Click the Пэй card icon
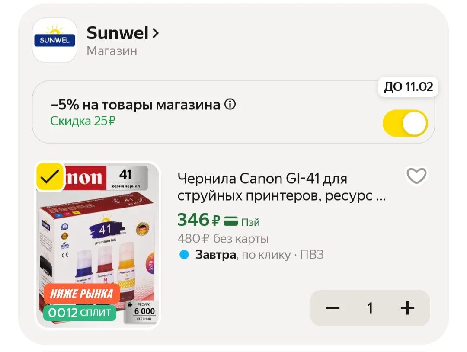Image resolution: width=467 pixels, height=352 pixels. tap(231, 221)
